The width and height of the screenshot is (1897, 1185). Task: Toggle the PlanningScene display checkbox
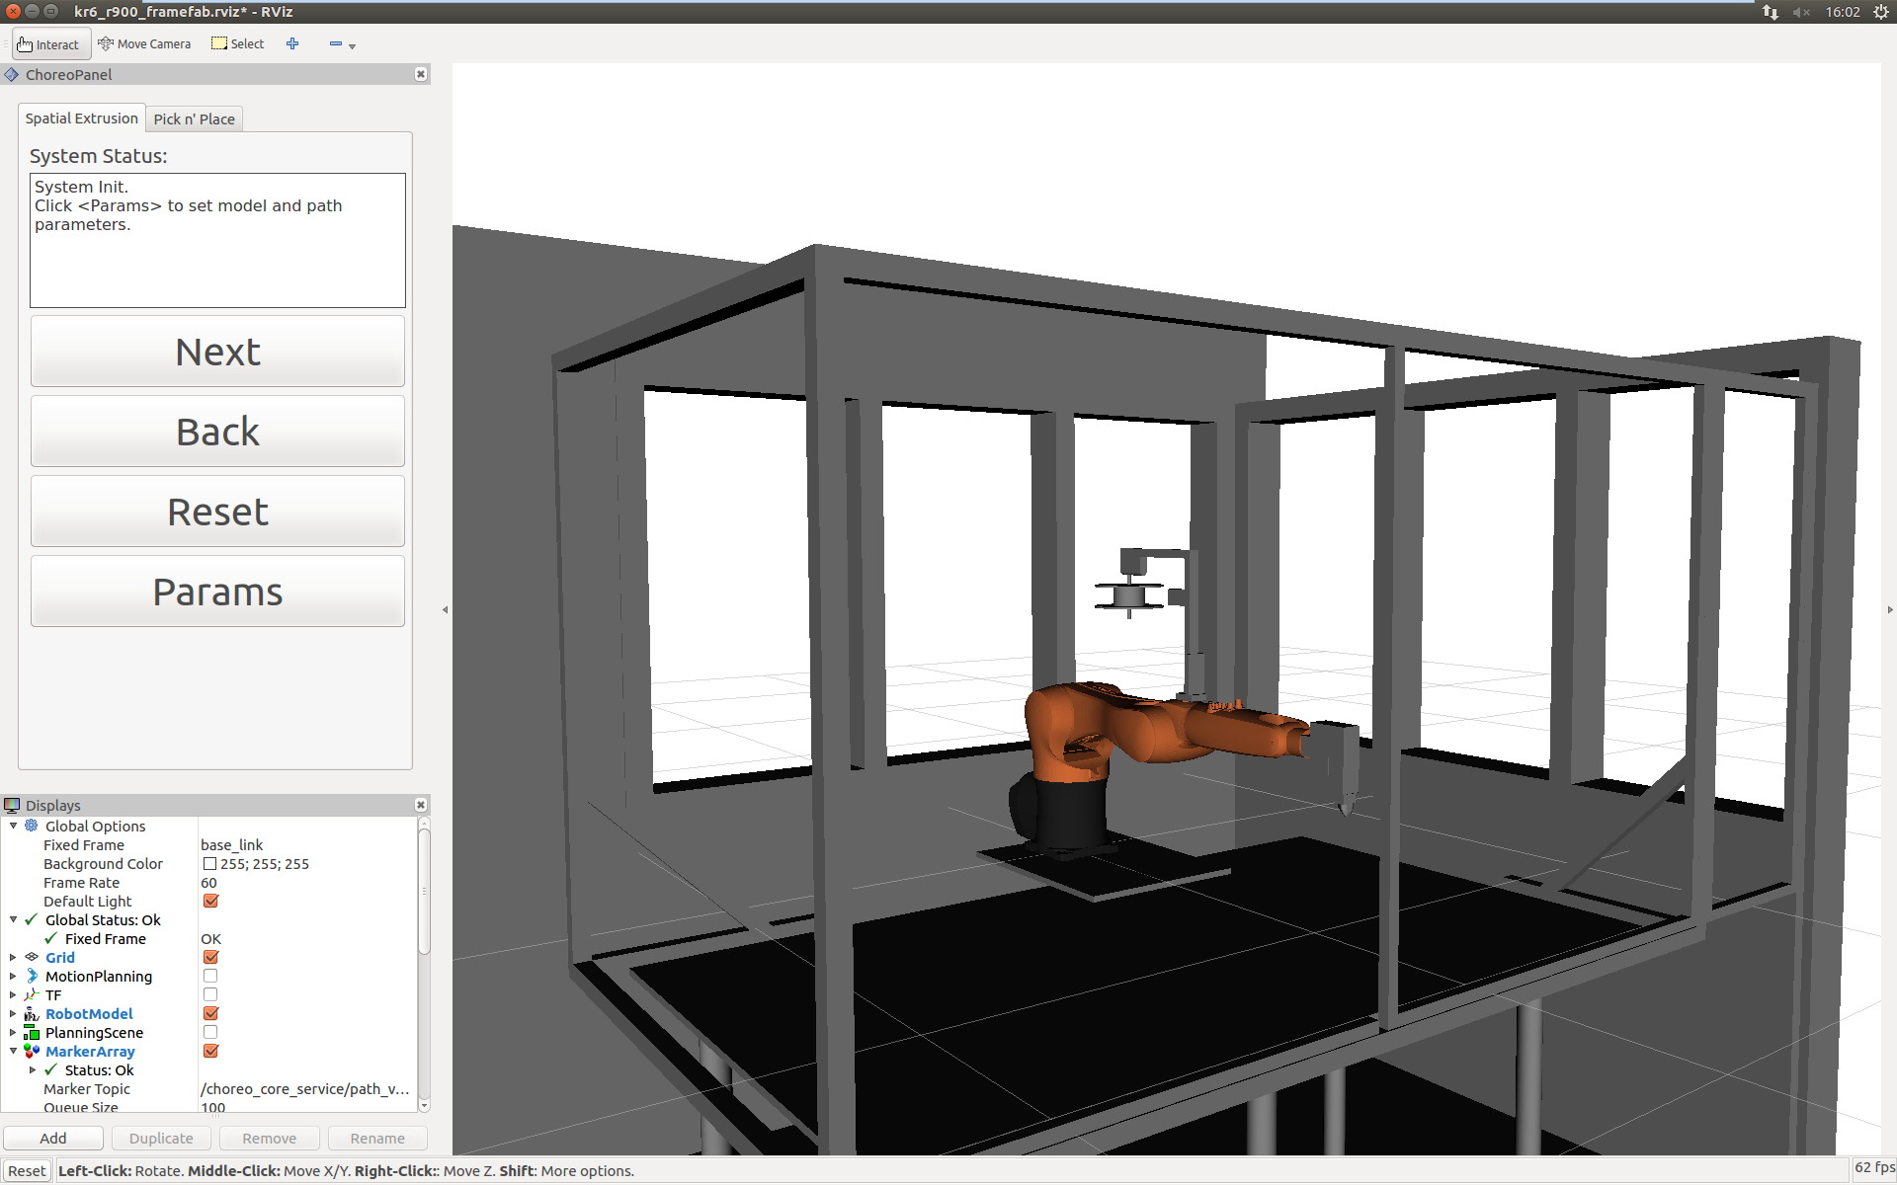tap(210, 1032)
